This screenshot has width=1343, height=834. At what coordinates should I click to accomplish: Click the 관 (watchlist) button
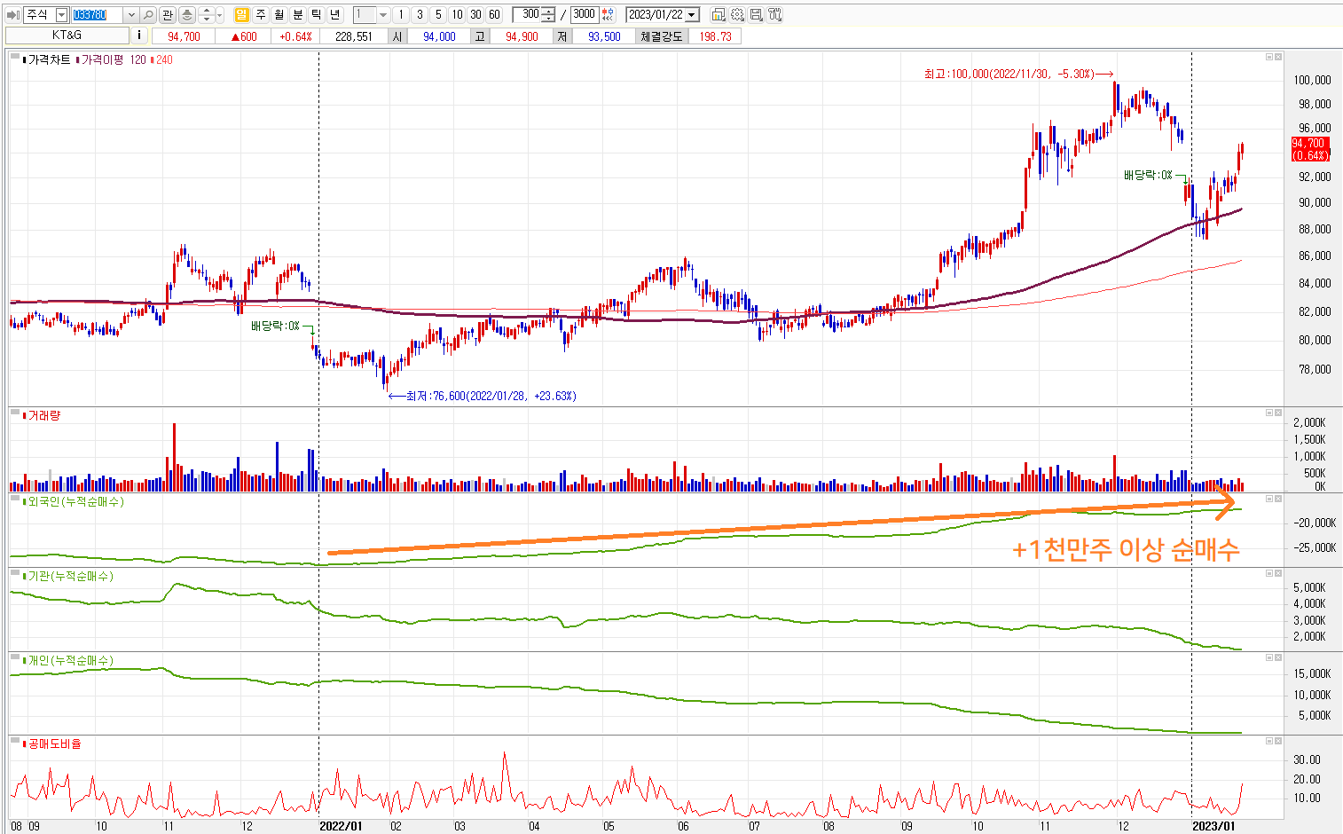pyautogui.click(x=168, y=15)
